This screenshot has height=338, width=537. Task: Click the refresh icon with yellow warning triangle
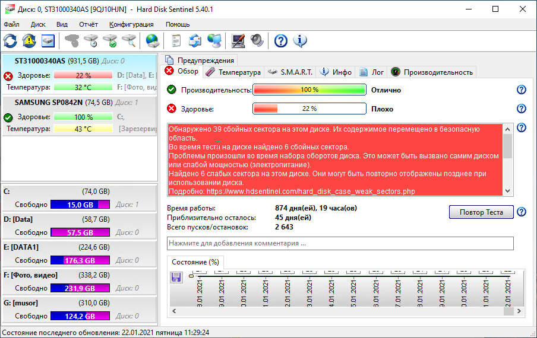[29, 41]
